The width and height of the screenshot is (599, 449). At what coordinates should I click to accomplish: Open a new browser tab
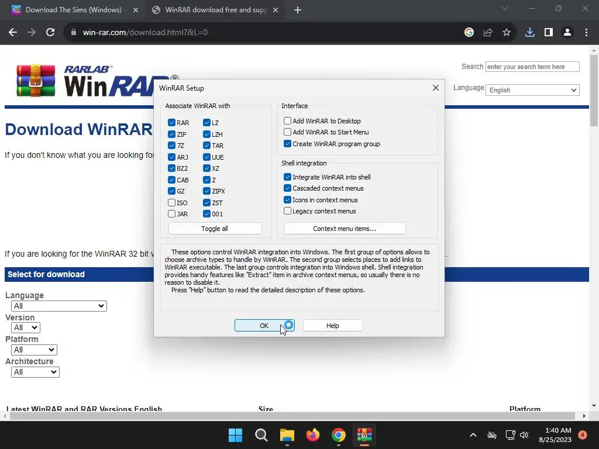(x=298, y=11)
